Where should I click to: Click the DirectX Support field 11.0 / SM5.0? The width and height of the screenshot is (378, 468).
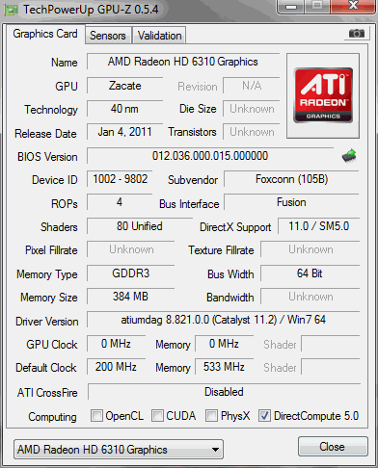tap(318, 226)
